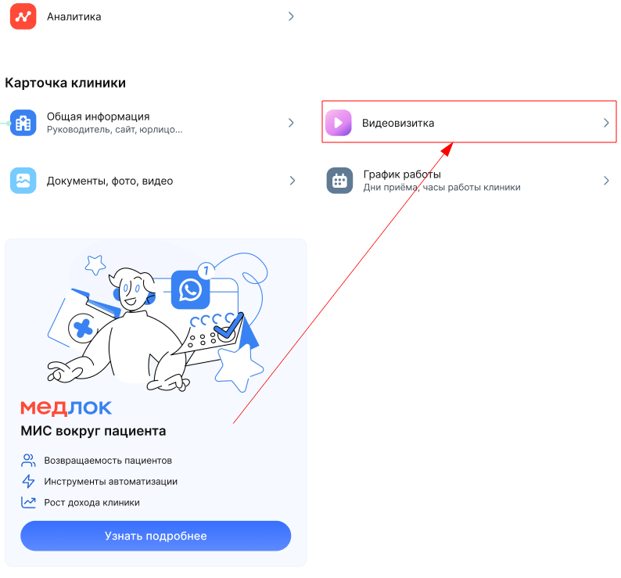Expand the Видеовизитка chevron
Screen dimensions: 621x578
(x=606, y=123)
